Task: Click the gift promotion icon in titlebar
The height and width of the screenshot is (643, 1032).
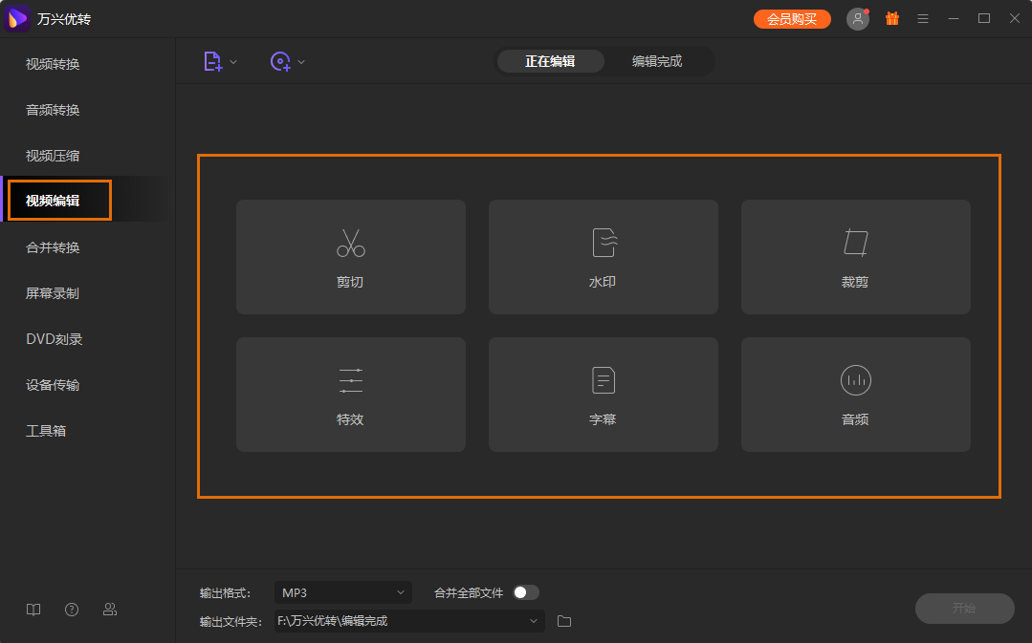Action: (891, 17)
